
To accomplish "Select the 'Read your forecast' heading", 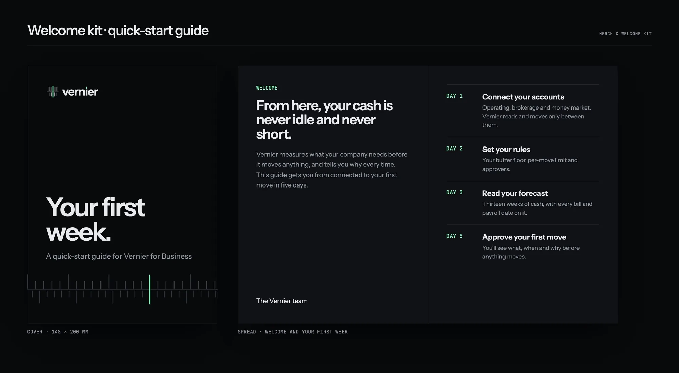I will pyautogui.click(x=515, y=193).
